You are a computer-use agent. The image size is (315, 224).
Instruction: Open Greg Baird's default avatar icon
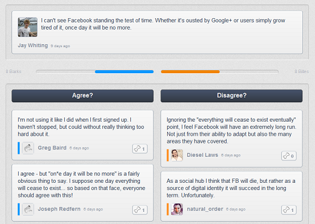click(28, 148)
